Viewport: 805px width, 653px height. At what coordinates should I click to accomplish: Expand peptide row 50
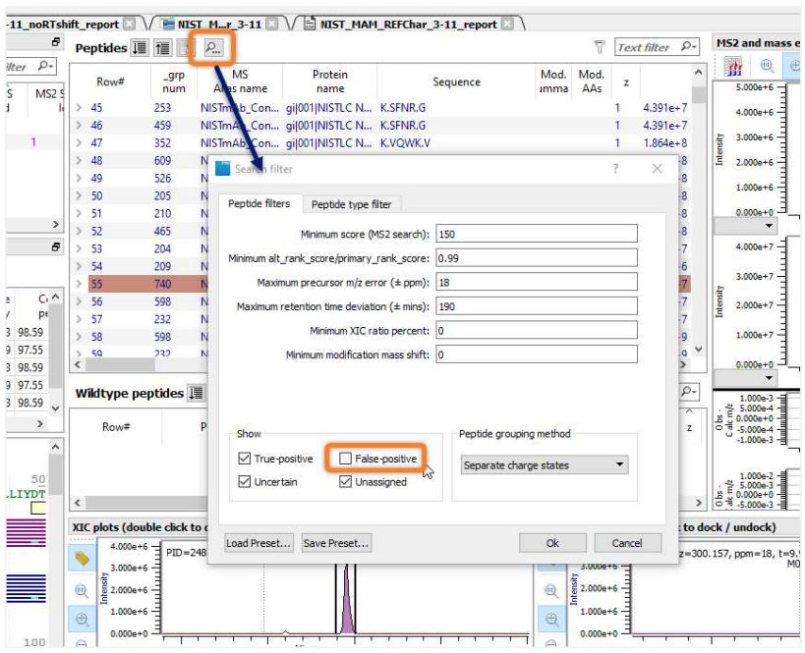point(79,195)
